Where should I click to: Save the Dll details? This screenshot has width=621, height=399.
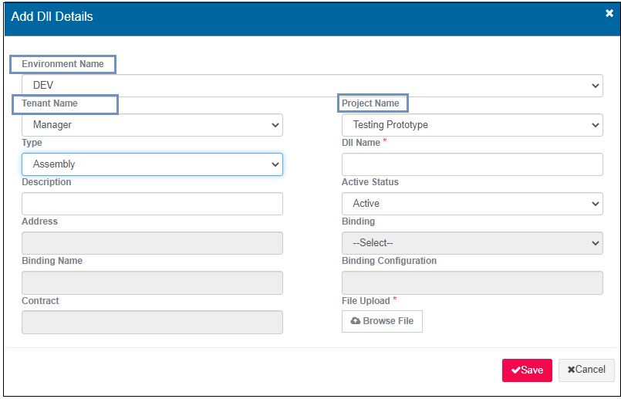[x=527, y=370]
